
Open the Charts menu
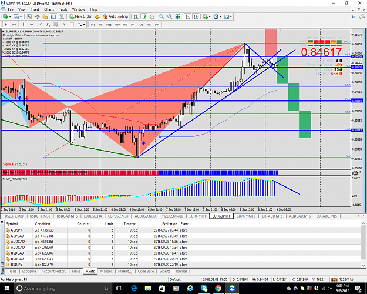[49, 9]
